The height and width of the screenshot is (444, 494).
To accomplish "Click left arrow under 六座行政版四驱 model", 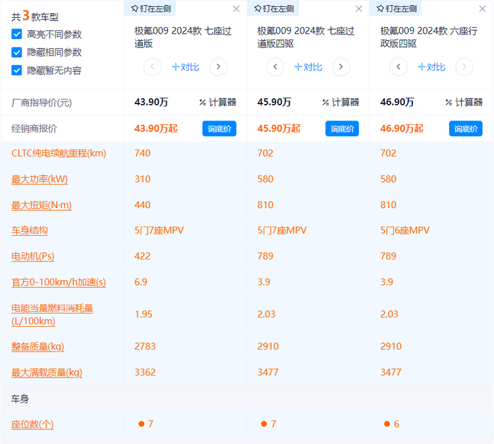I will (x=398, y=67).
